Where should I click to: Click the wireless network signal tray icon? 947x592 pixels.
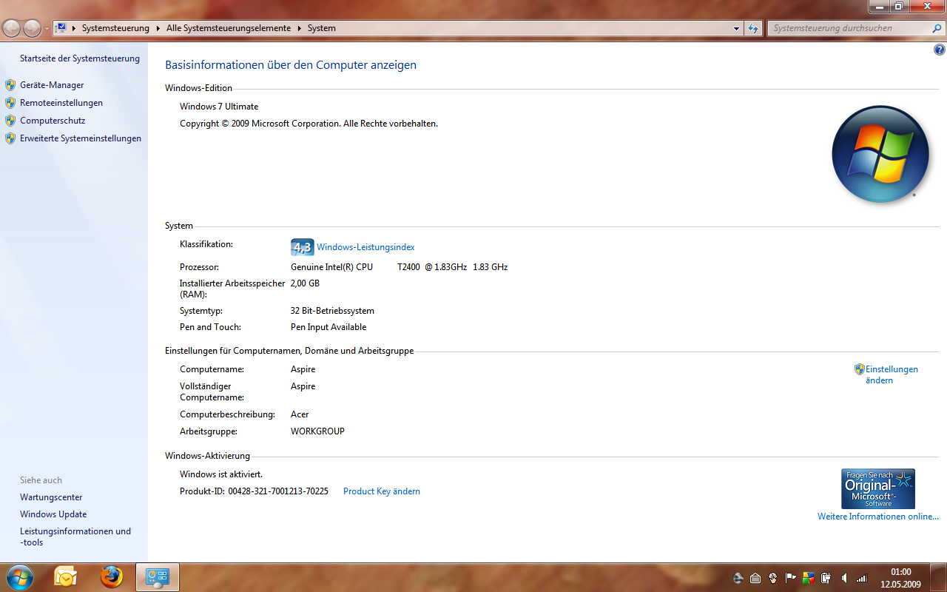click(862, 578)
